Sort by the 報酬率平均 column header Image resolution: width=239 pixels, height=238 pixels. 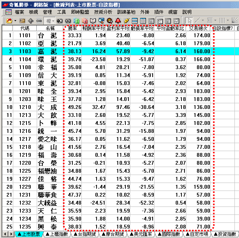94,28
